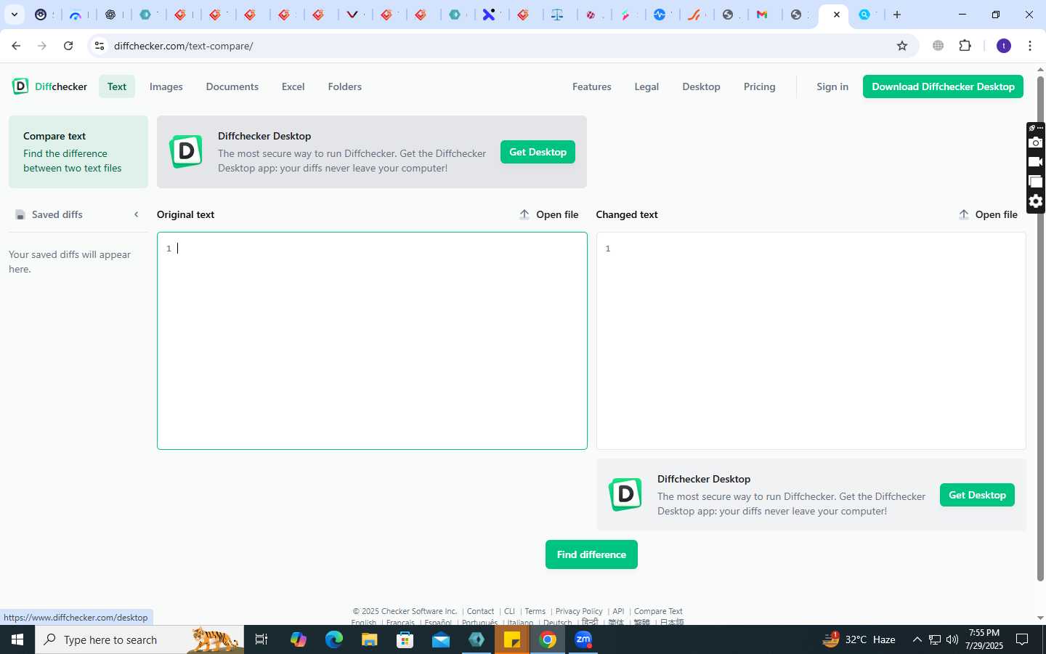
Task: Take a screenshot with the camera icon
Action: tap(1036, 142)
